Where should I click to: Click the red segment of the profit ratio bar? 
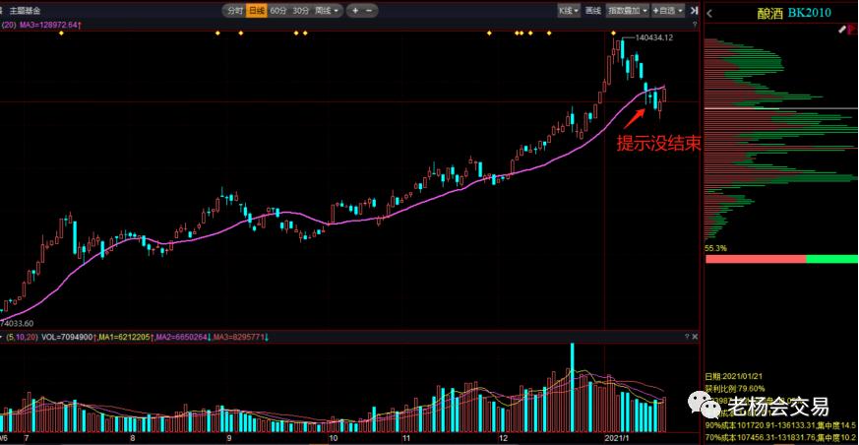[756, 259]
